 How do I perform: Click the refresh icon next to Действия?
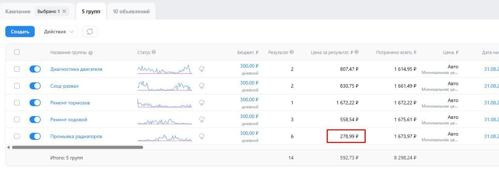pyautogui.click(x=90, y=32)
